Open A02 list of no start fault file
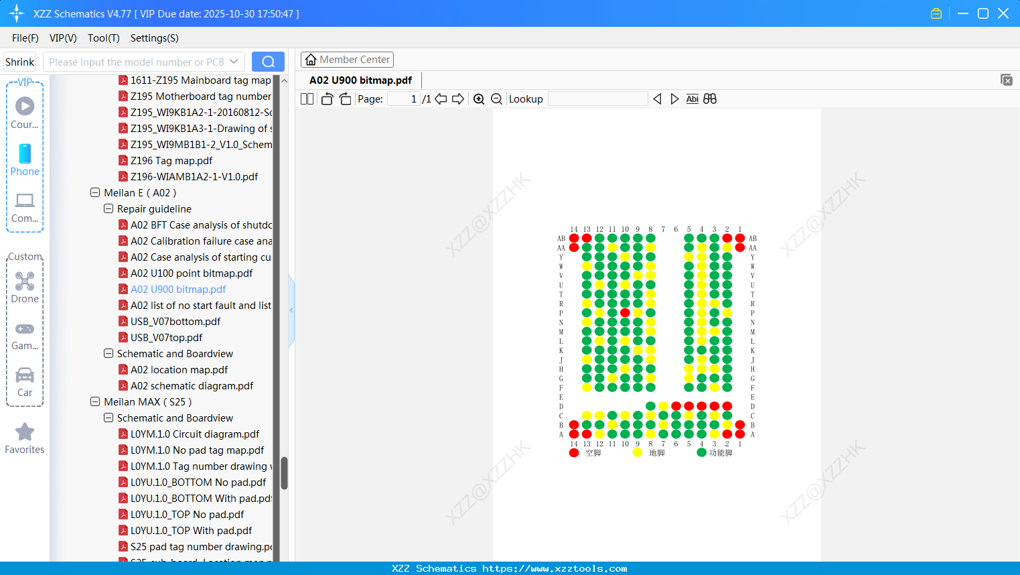 tap(196, 306)
